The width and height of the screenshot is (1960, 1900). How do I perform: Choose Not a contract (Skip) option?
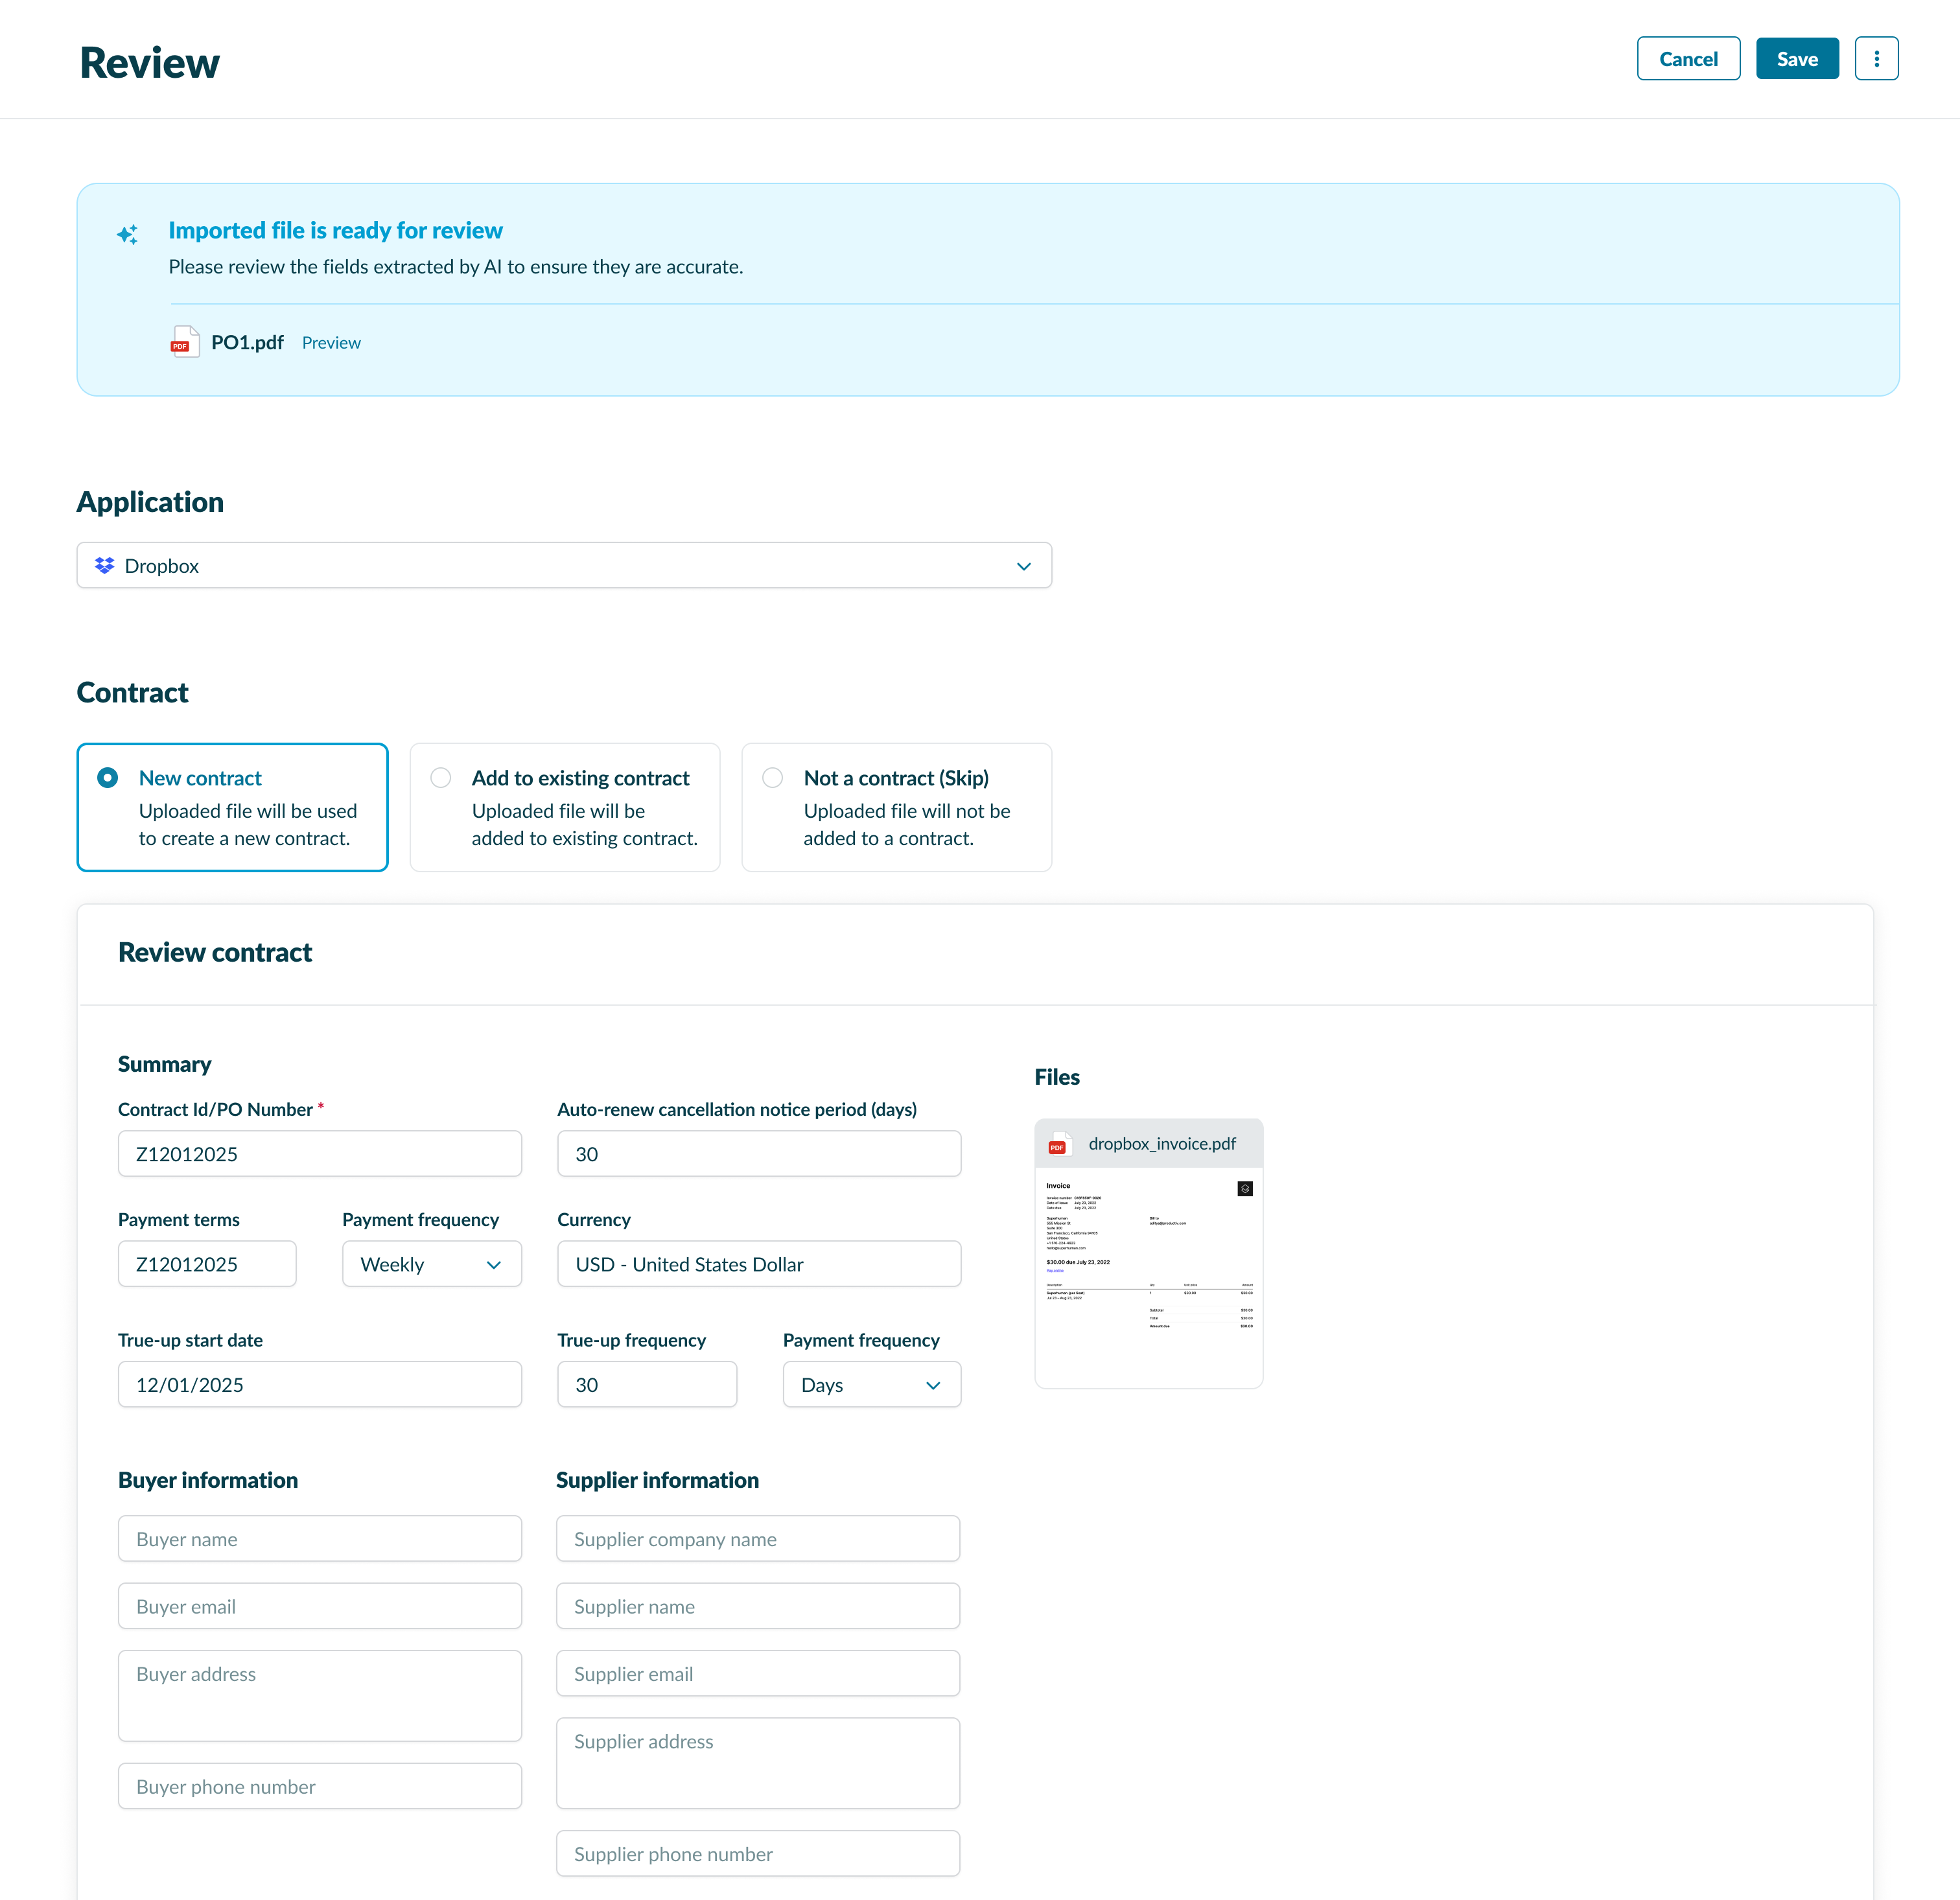(773, 778)
